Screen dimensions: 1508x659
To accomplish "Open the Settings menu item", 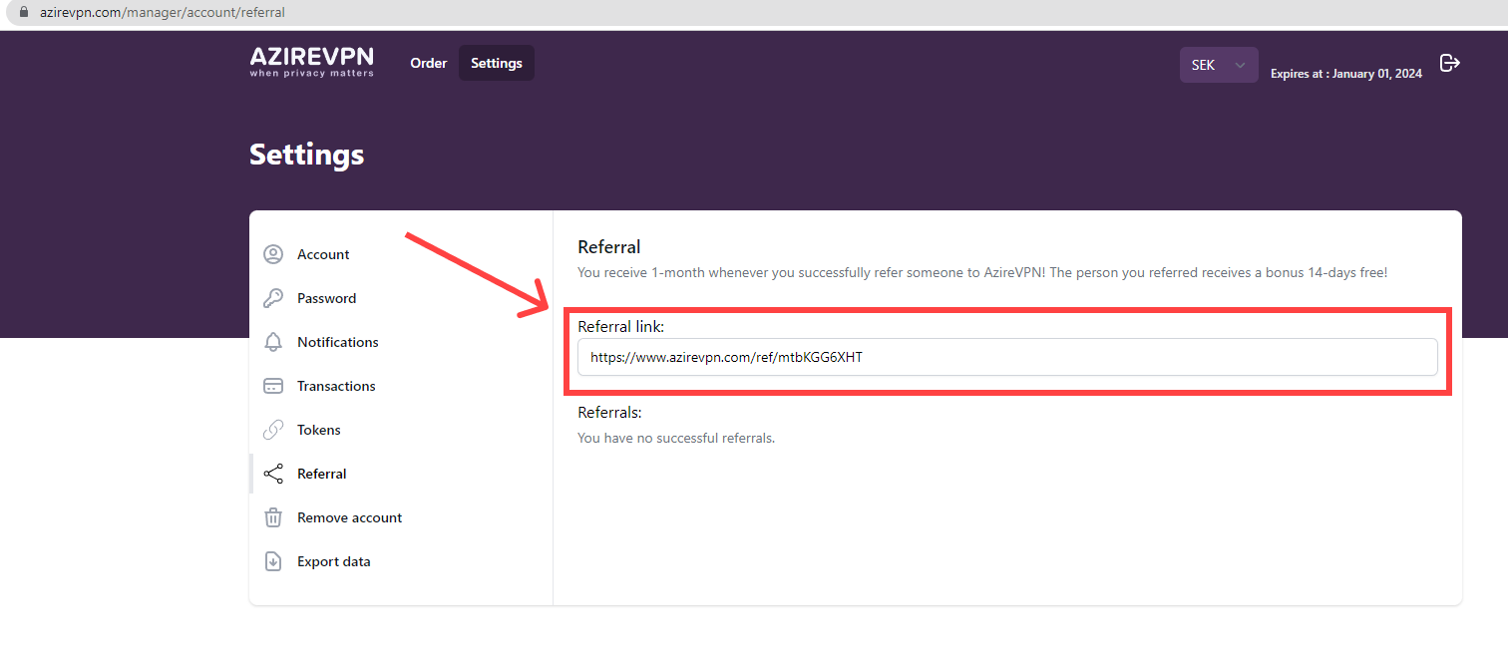I will pyautogui.click(x=497, y=63).
